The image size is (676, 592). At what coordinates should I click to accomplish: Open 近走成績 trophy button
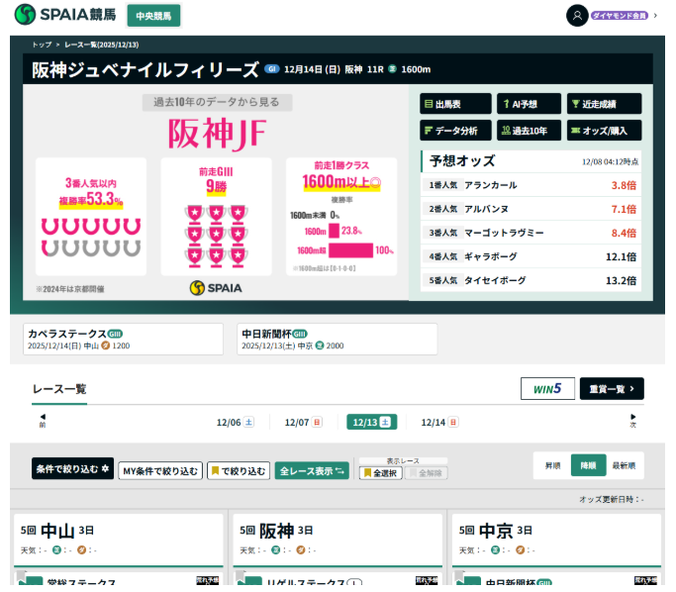coord(604,104)
